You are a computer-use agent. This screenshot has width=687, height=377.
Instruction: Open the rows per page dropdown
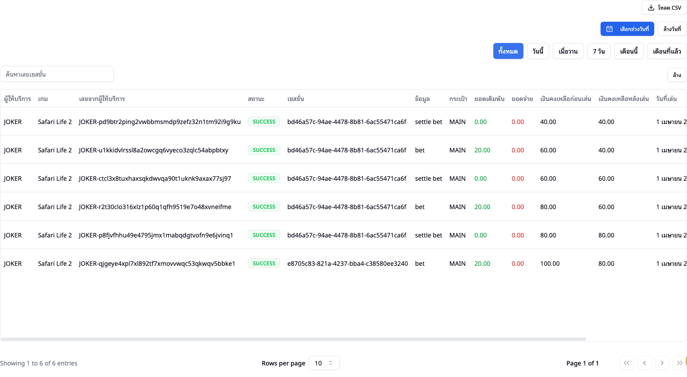click(x=324, y=363)
